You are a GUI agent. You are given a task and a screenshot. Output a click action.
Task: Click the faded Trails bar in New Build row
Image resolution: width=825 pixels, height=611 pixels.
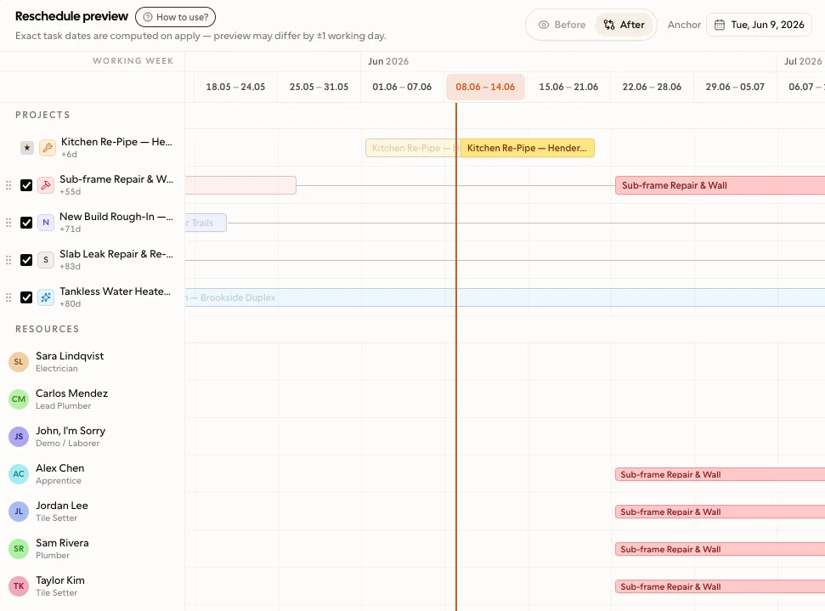point(206,223)
